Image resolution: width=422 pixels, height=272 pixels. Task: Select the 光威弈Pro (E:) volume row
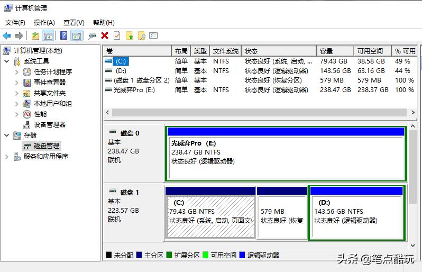pos(260,89)
